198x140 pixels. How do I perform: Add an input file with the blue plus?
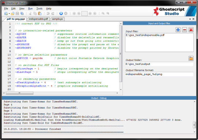[178, 30]
